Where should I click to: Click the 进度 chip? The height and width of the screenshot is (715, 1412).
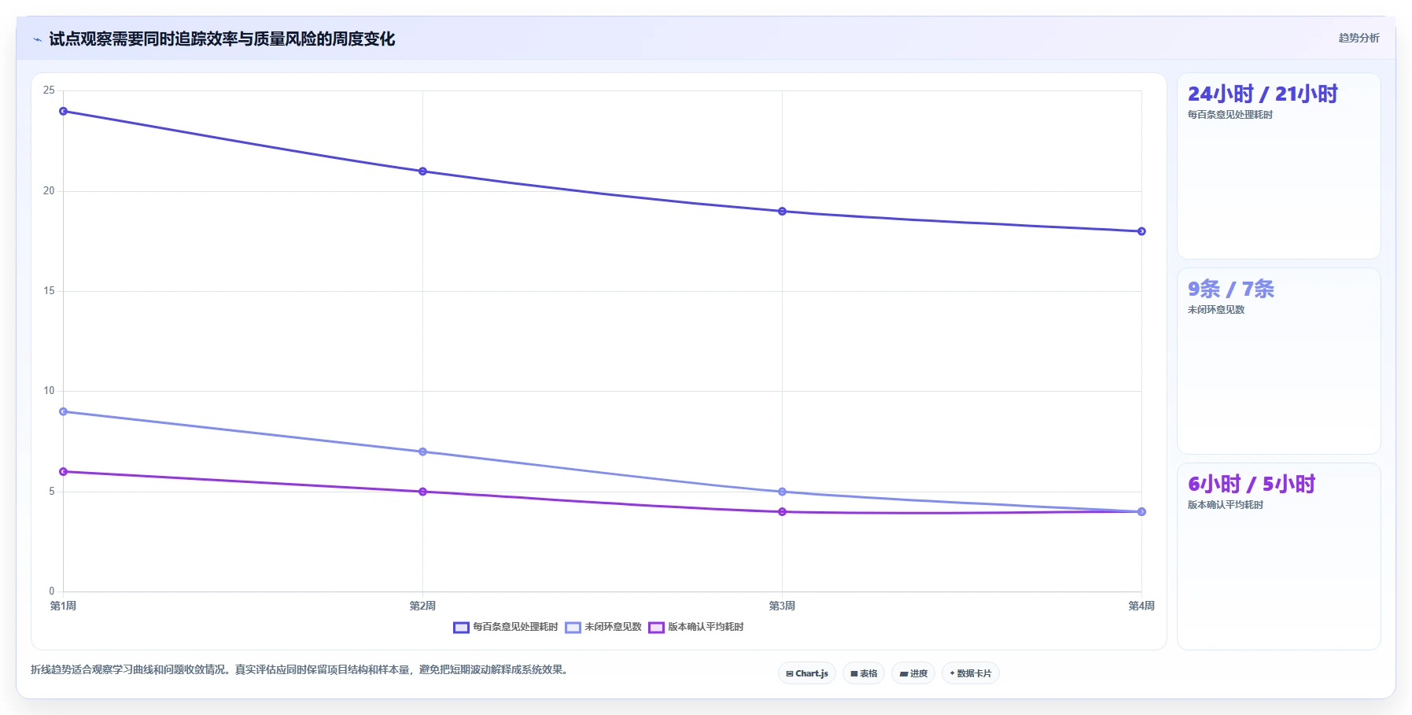[x=913, y=673]
